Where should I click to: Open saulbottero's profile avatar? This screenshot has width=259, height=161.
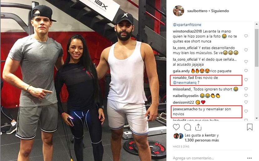coord(178,11)
